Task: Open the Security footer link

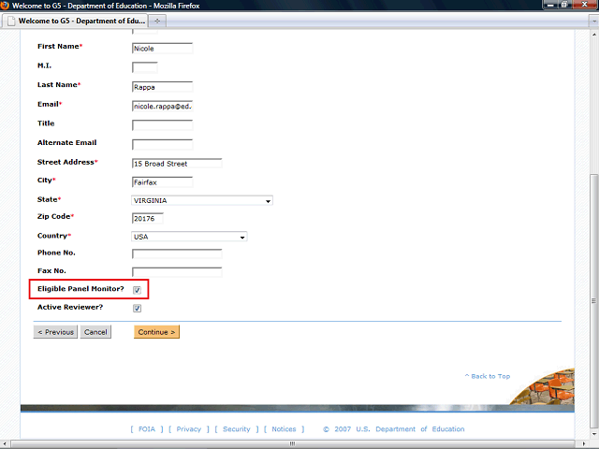Action: click(237, 429)
